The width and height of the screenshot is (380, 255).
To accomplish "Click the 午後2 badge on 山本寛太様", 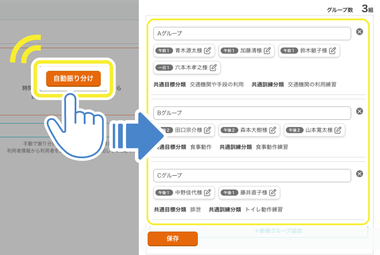I will 295,130.
